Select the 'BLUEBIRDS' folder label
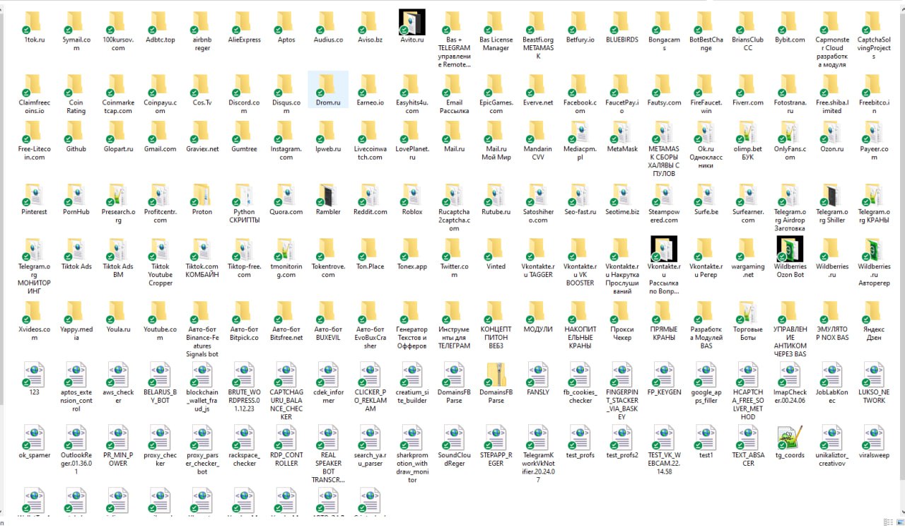 tap(621, 40)
